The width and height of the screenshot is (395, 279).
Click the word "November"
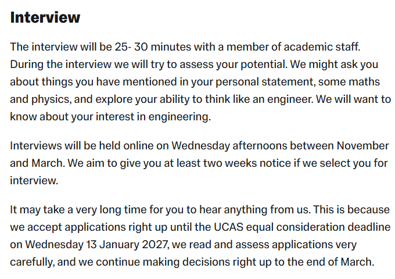pyautogui.click(x=362, y=146)
